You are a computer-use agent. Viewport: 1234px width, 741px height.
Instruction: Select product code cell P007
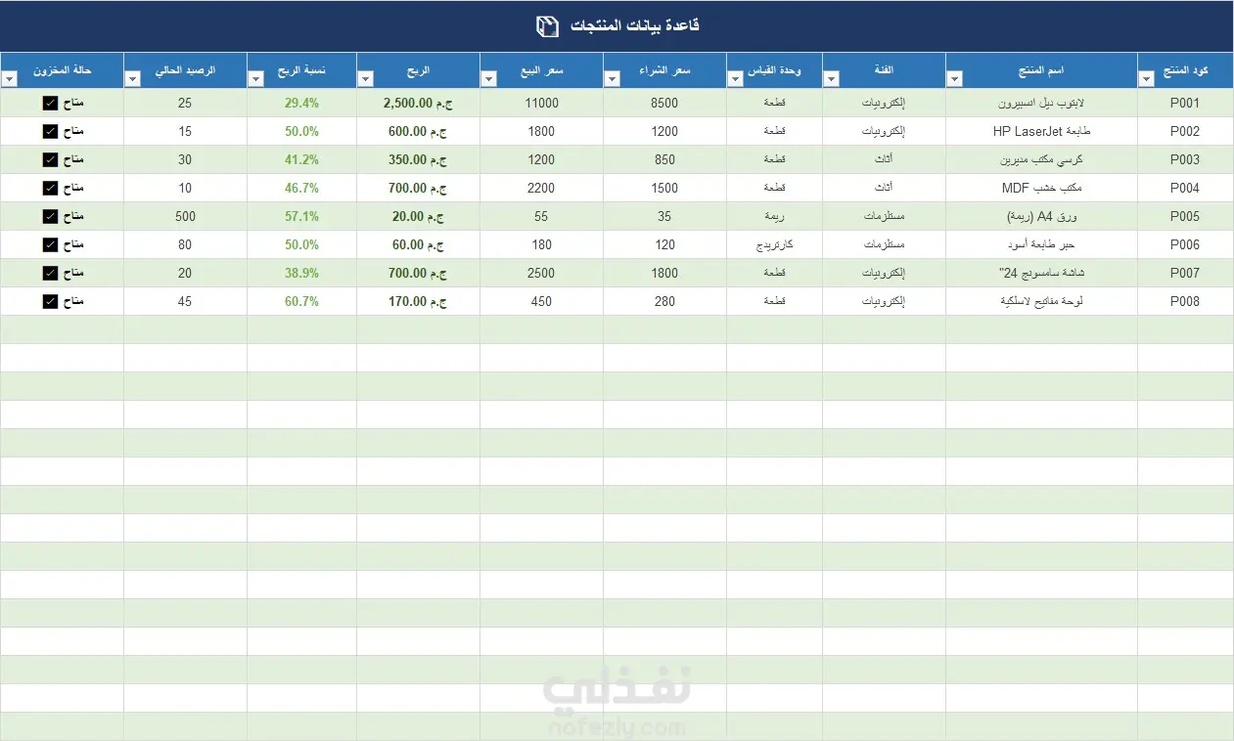click(1185, 273)
